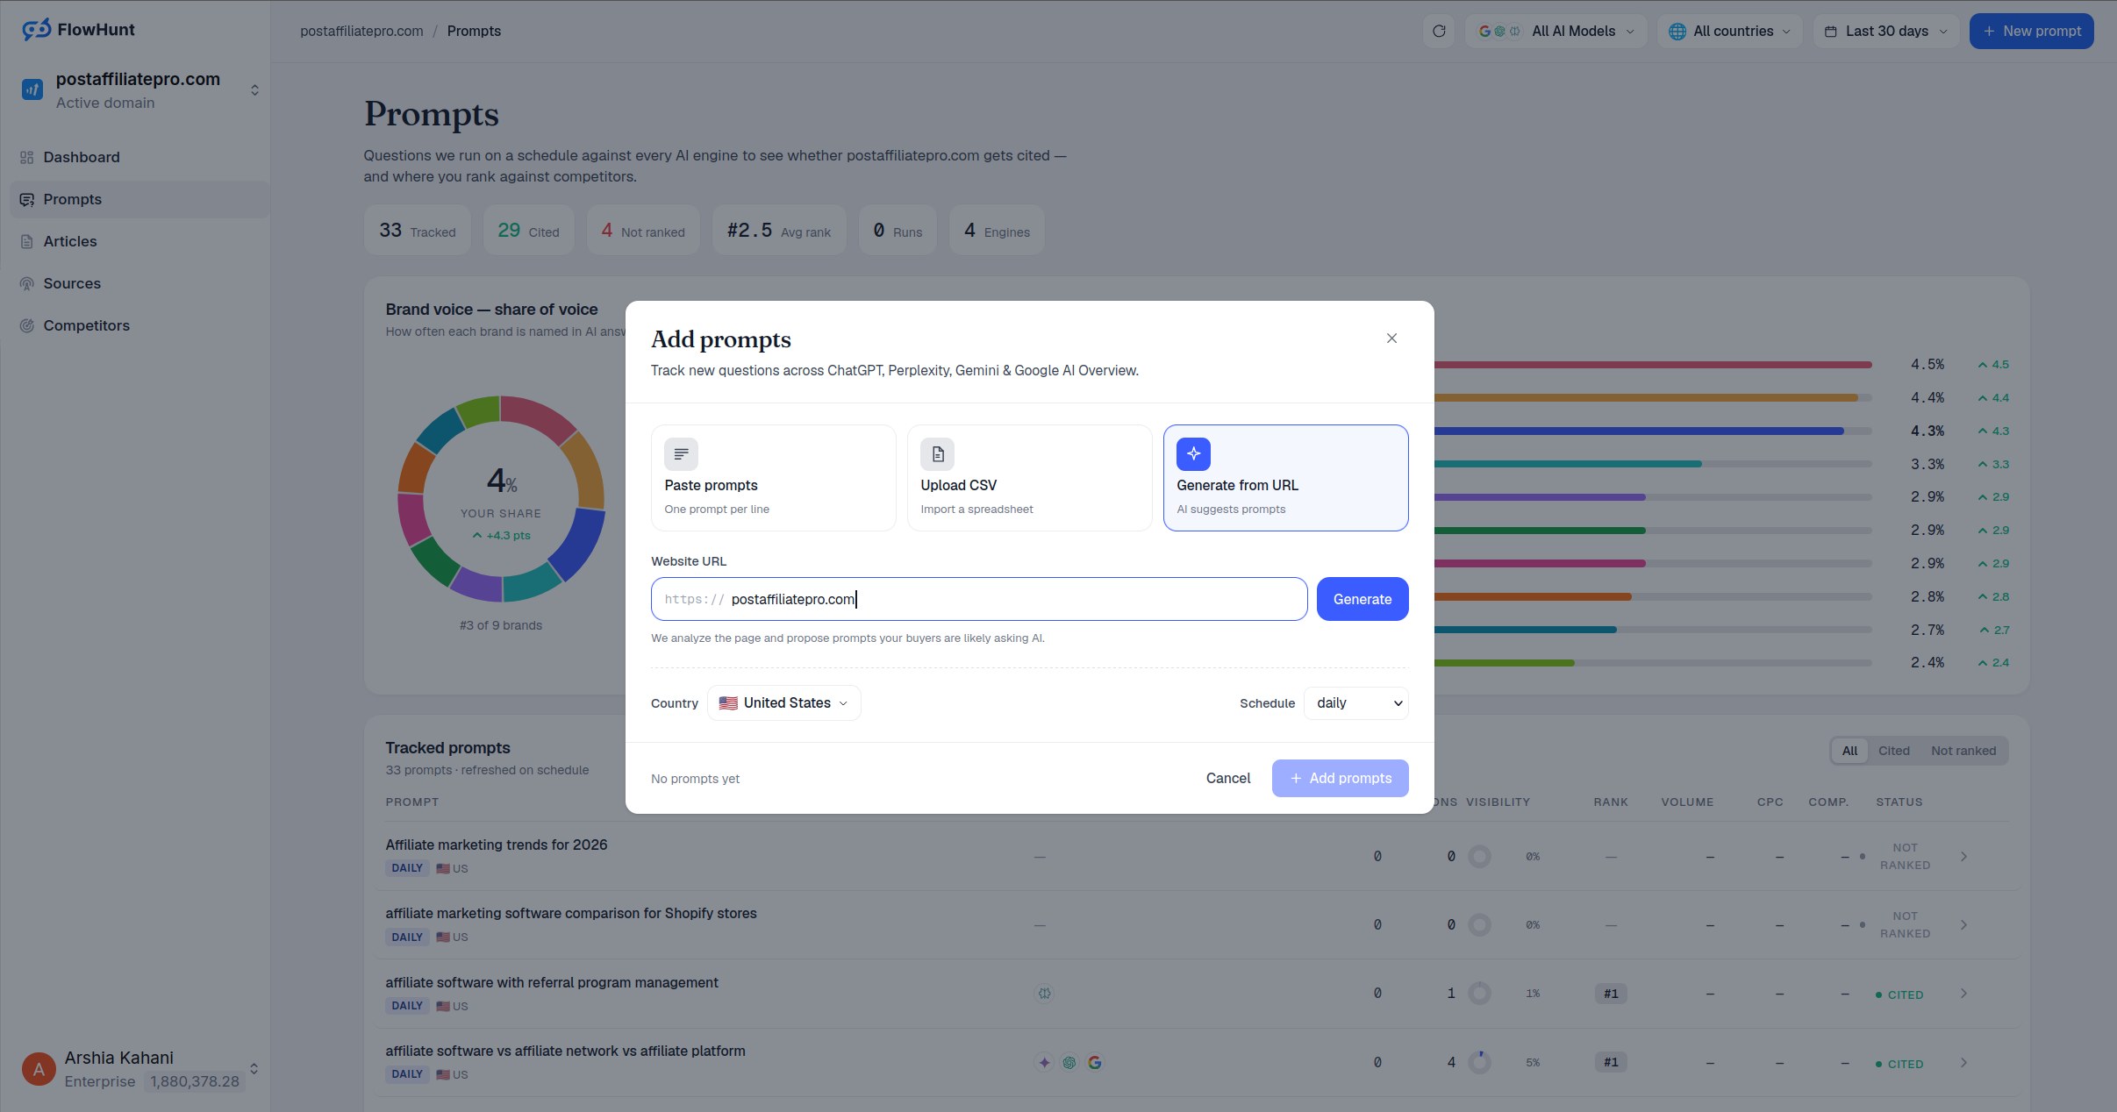Click the Competitors sidebar icon
Image resolution: width=2117 pixels, height=1112 pixels.
click(x=27, y=325)
